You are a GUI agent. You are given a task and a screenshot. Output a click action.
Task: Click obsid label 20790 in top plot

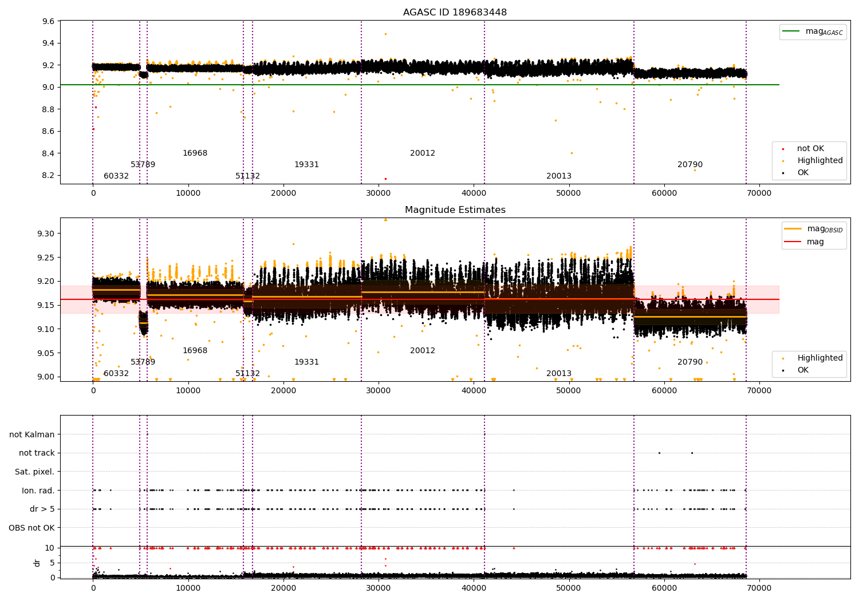tap(690, 165)
